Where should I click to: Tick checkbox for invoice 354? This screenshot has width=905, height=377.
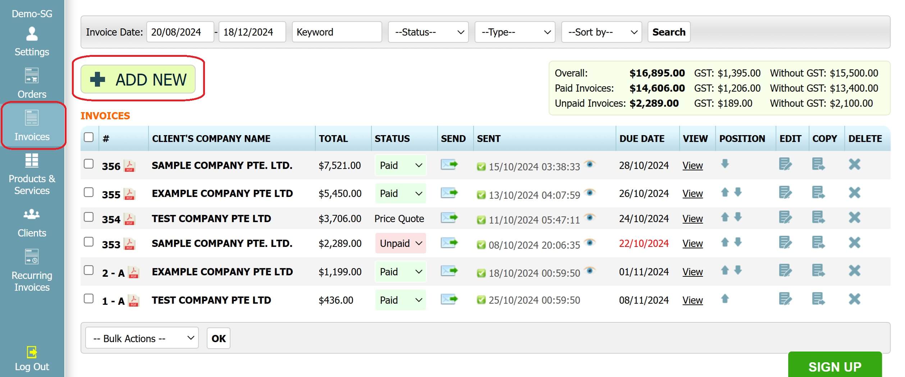88,217
